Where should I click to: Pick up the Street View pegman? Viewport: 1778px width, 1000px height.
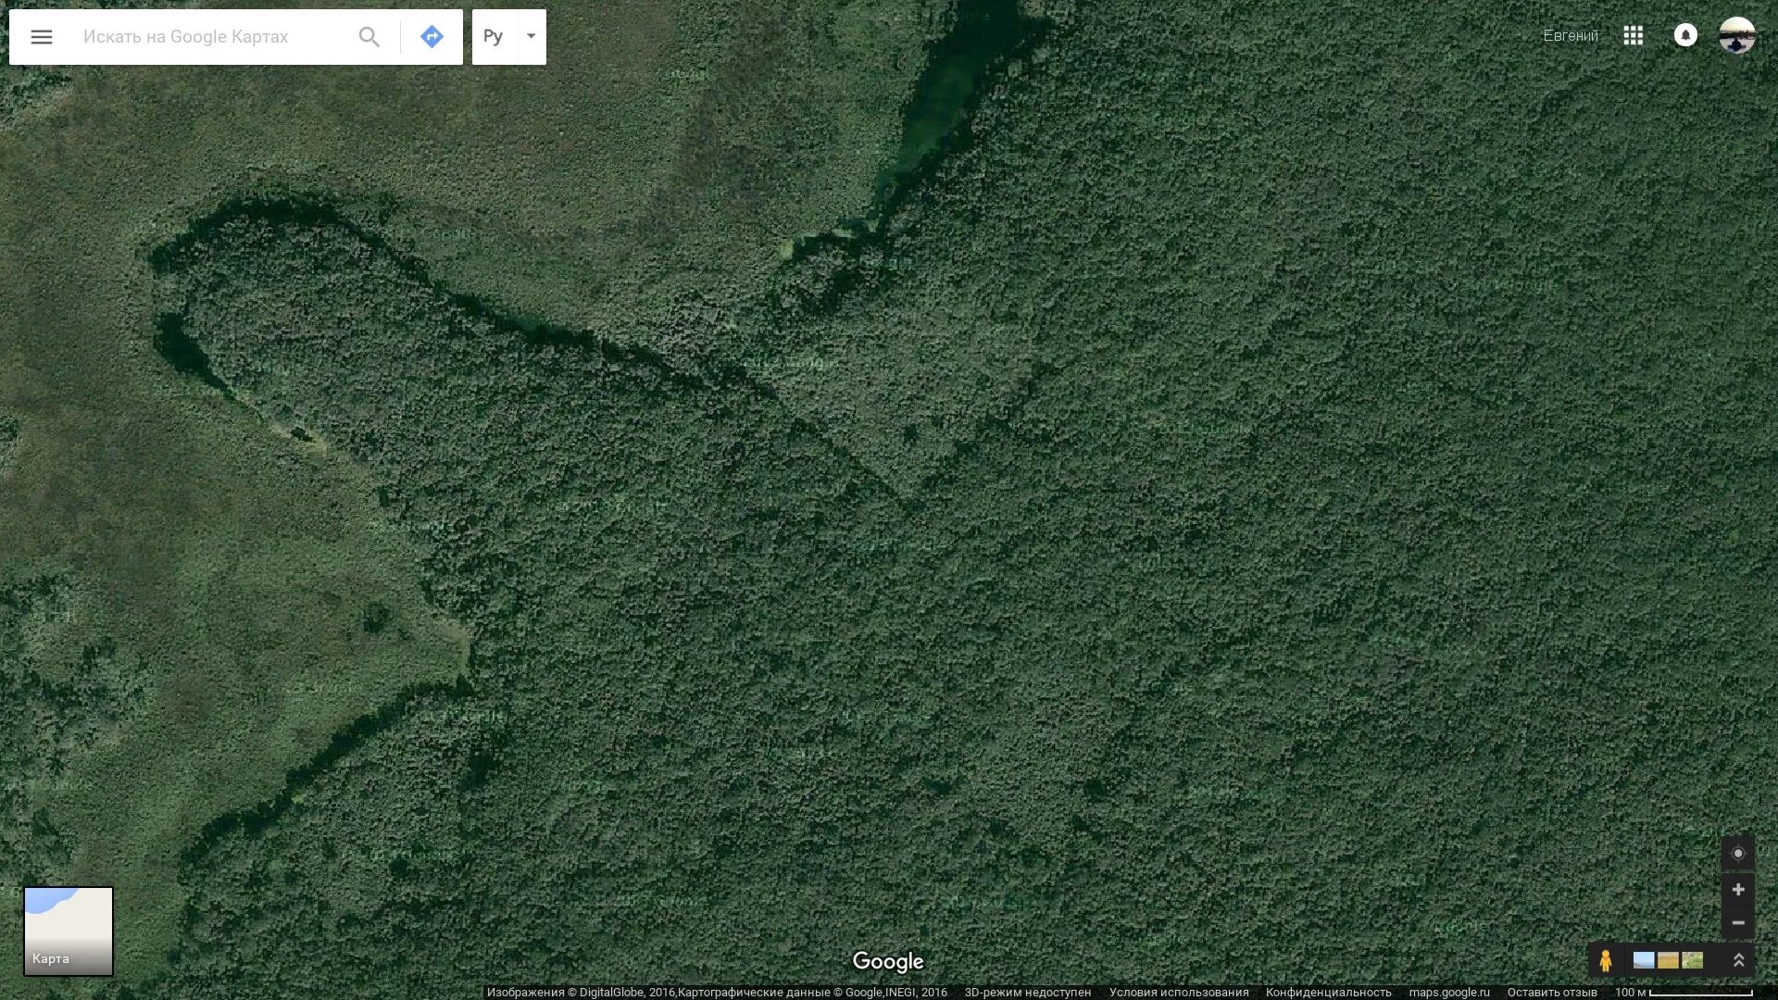click(1606, 960)
